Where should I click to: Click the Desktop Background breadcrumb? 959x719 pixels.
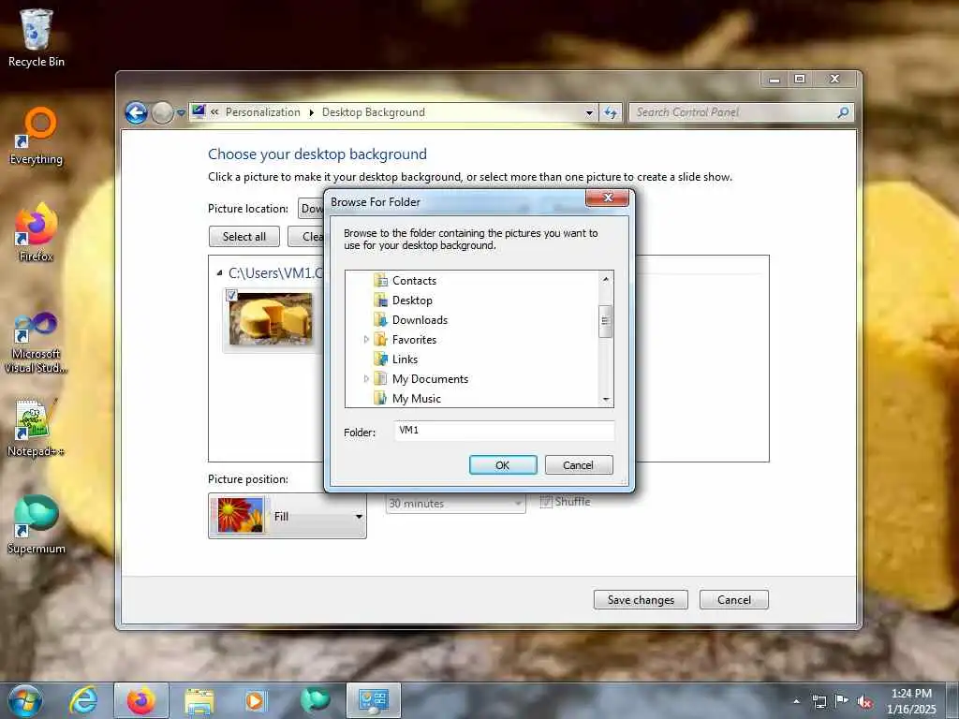coord(373,112)
